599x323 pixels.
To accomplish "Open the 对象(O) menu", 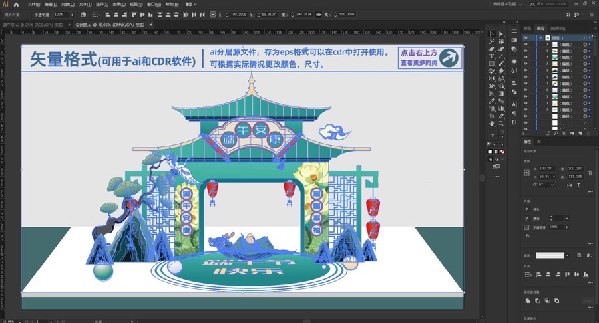I will pyautogui.click(x=68, y=4).
